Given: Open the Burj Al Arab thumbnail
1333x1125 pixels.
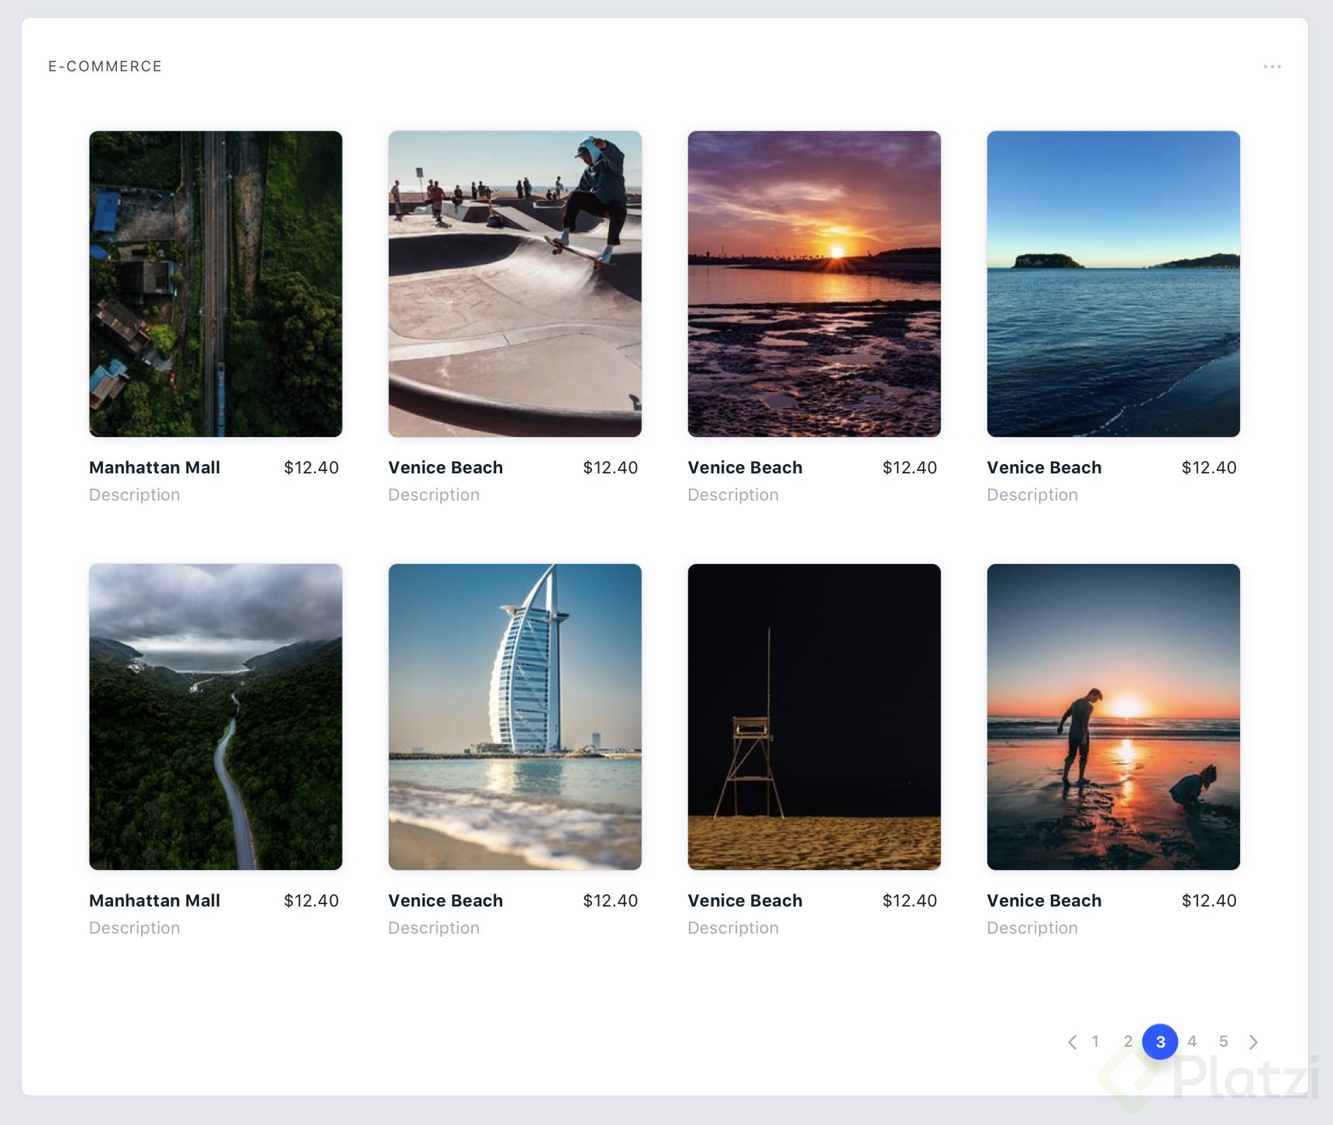Looking at the screenshot, I should point(515,717).
